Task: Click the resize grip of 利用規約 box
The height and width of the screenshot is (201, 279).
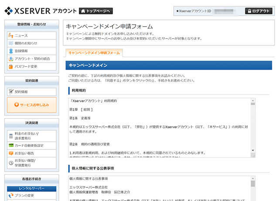Action: 253,156
